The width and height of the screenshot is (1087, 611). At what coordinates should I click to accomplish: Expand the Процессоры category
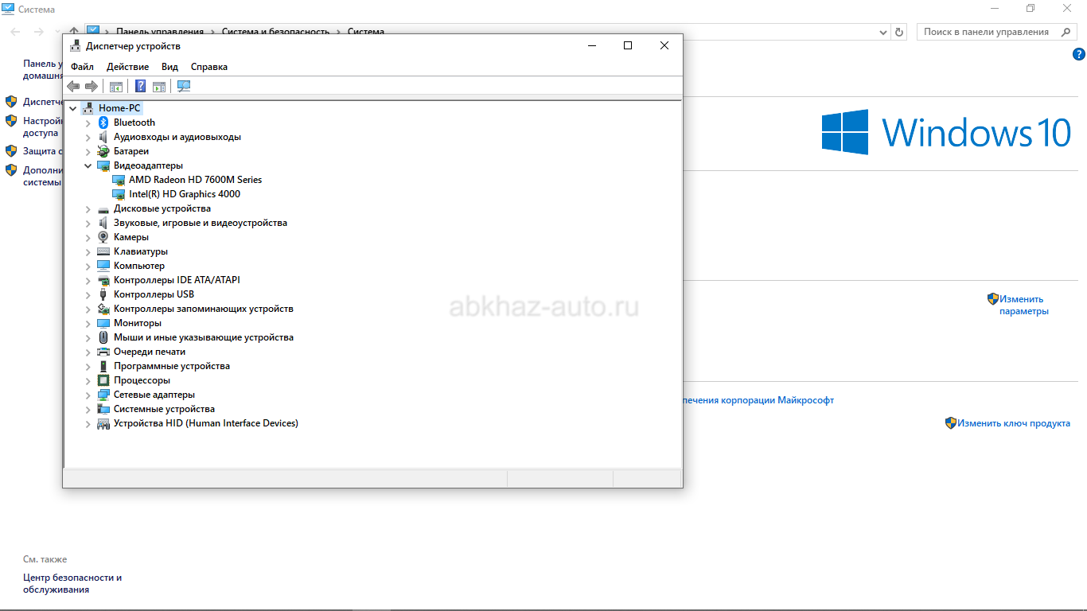pyautogui.click(x=88, y=380)
